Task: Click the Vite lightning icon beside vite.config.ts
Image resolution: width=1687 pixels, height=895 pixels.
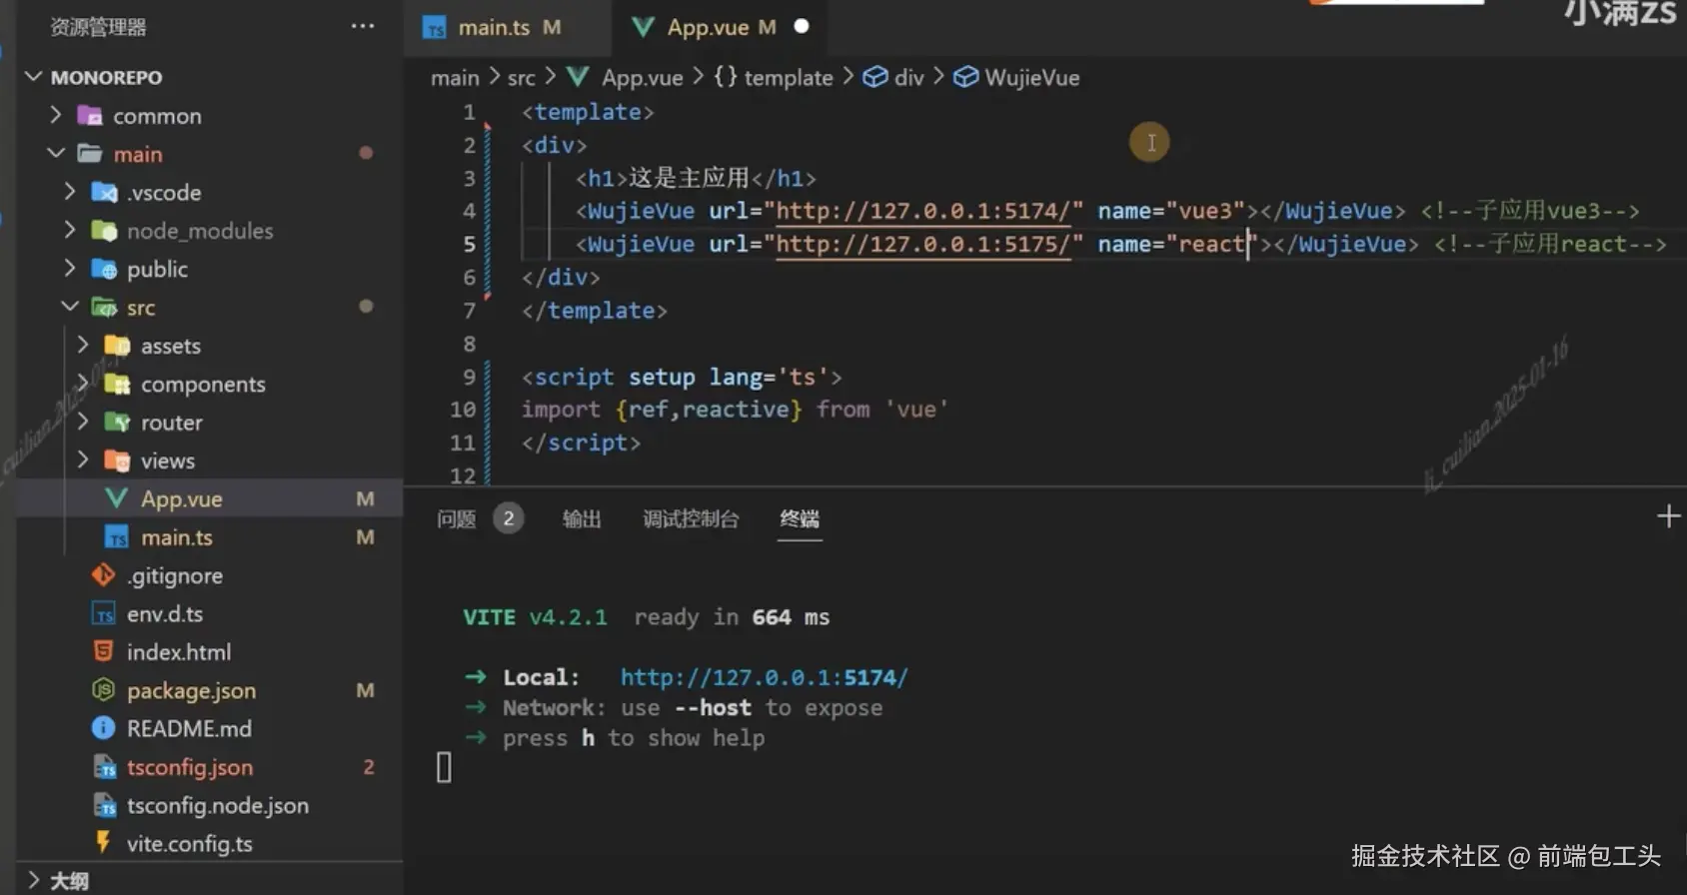Action: [103, 843]
